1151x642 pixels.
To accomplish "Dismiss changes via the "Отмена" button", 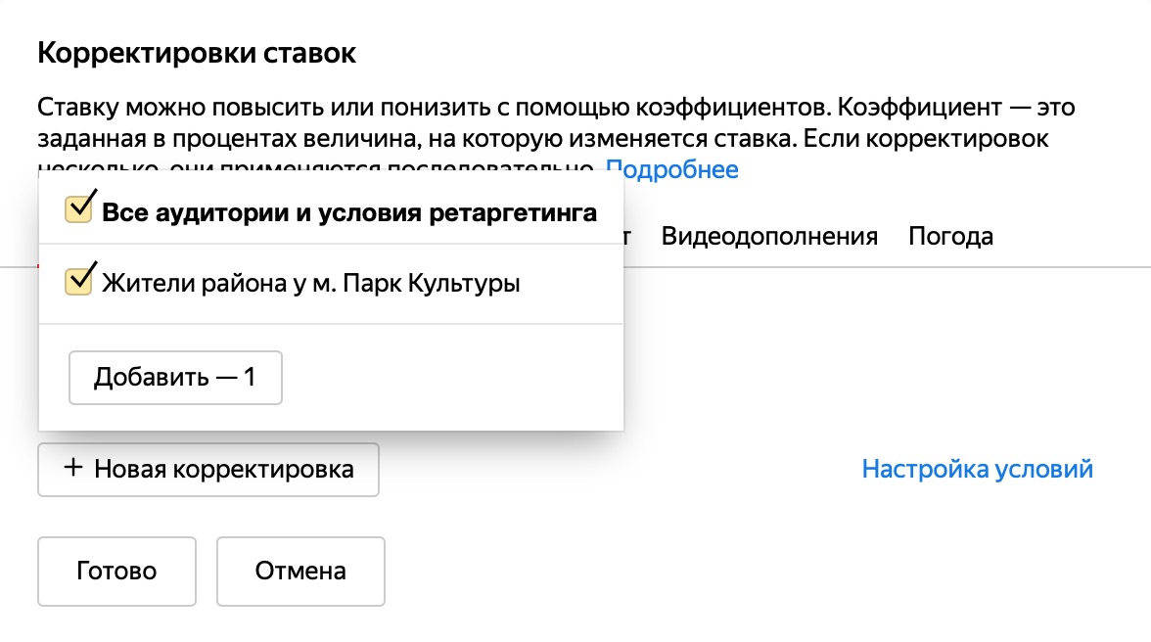I will coord(300,572).
